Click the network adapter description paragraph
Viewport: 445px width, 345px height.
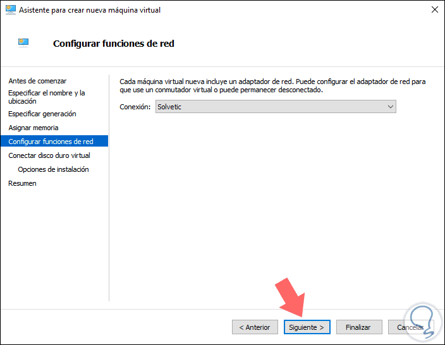click(272, 85)
